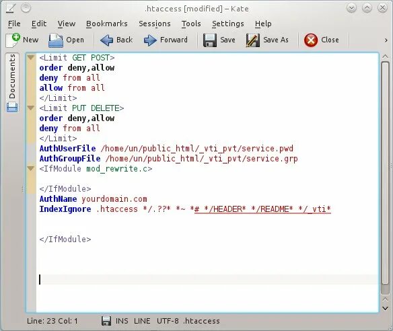Minimize the Kate window
393x331 pixels.
pyautogui.click(x=352, y=8)
